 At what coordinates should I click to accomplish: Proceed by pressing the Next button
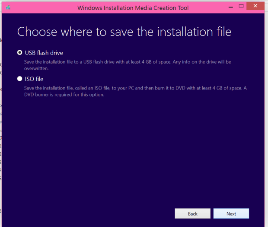pos(231,214)
